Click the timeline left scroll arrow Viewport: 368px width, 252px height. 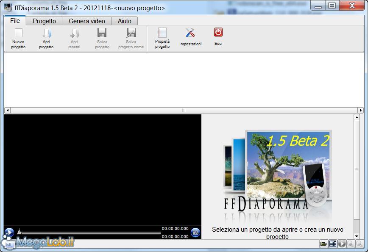click(x=7, y=111)
